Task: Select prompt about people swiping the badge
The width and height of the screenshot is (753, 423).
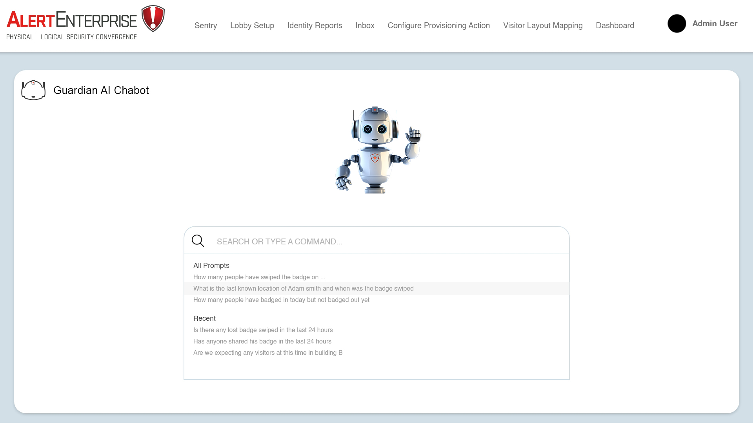Action: [259, 277]
